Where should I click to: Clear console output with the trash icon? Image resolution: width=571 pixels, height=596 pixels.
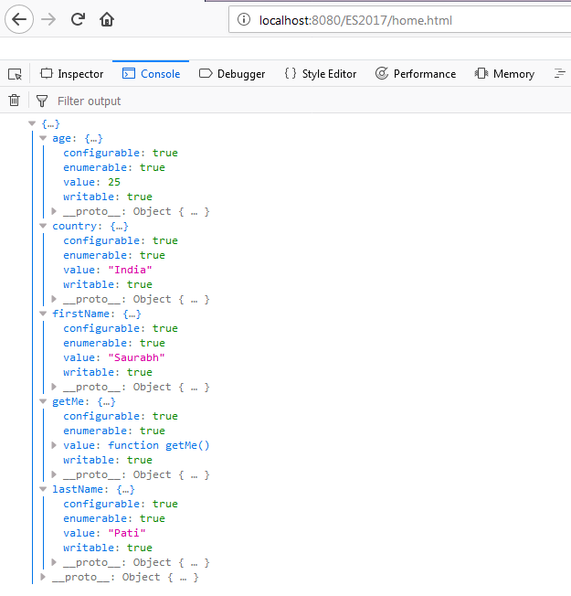point(14,101)
